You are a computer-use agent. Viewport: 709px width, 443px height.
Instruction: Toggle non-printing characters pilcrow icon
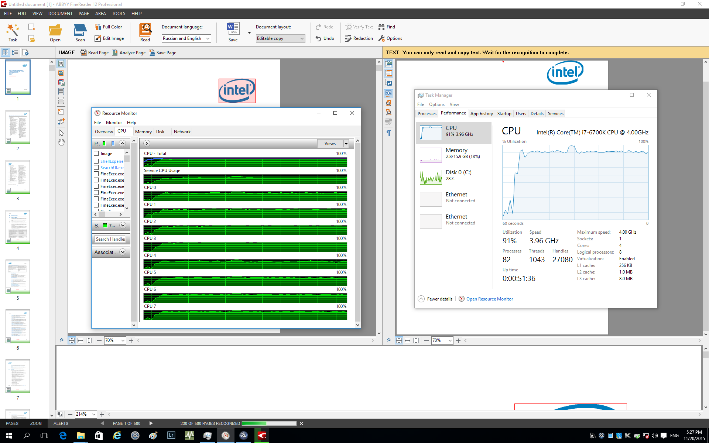[388, 133]
